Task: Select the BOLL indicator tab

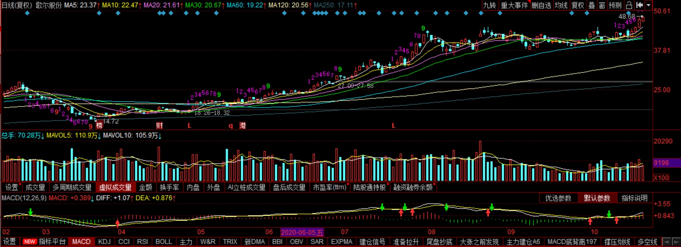Action: 163,242
